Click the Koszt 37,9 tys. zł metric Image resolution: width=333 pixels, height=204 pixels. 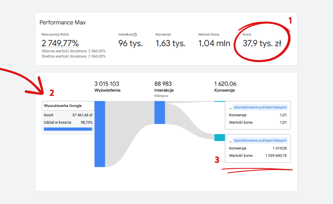coord(262,44)
